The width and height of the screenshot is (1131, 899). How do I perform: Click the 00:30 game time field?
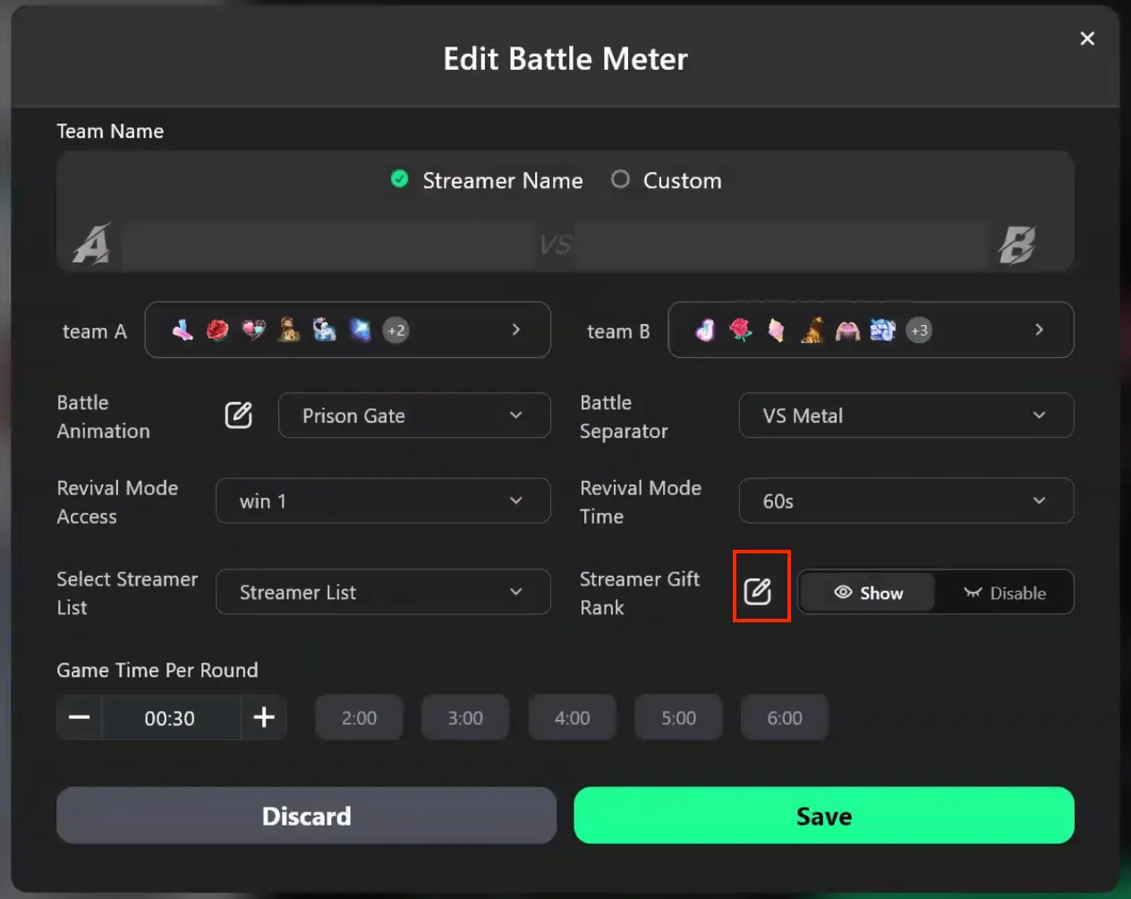tap(170, 718)
